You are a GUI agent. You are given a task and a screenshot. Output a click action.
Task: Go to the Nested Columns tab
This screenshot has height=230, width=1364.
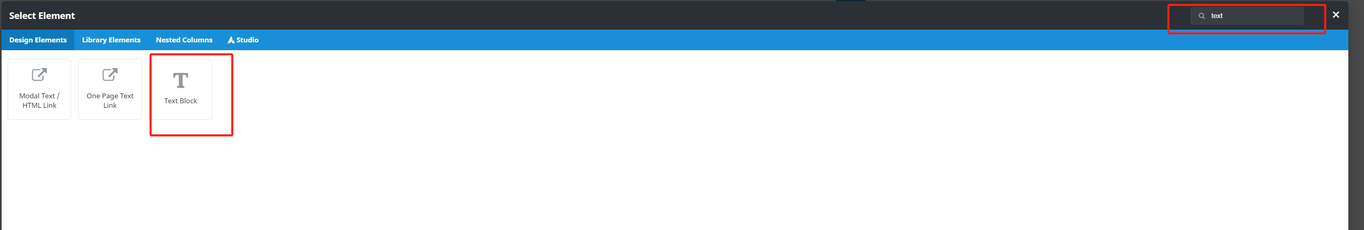[x=184, y=40]
